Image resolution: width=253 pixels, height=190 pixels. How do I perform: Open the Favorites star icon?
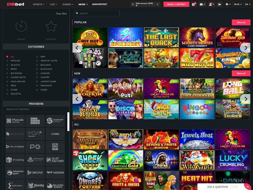pyautogui.click(x=51, y=26)
